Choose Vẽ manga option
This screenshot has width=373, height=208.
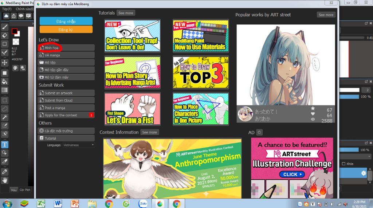click(x=66, y=55)
